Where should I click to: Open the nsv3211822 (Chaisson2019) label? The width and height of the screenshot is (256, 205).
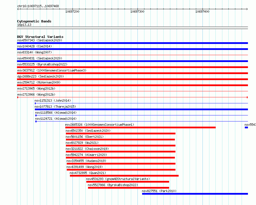tap(87, 149)
